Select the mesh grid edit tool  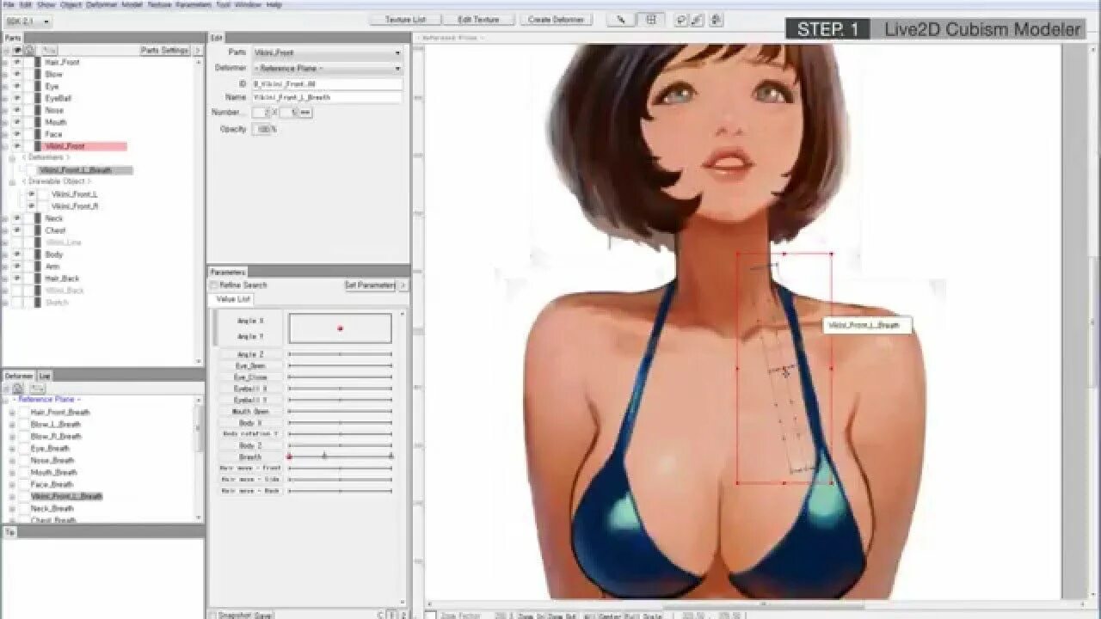pyautogui.click(x=650, y=19)
